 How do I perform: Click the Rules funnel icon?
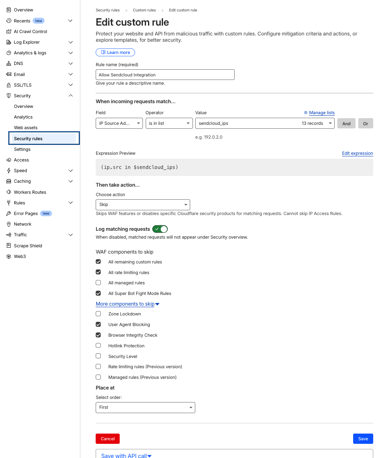click(x=9, y=203)
